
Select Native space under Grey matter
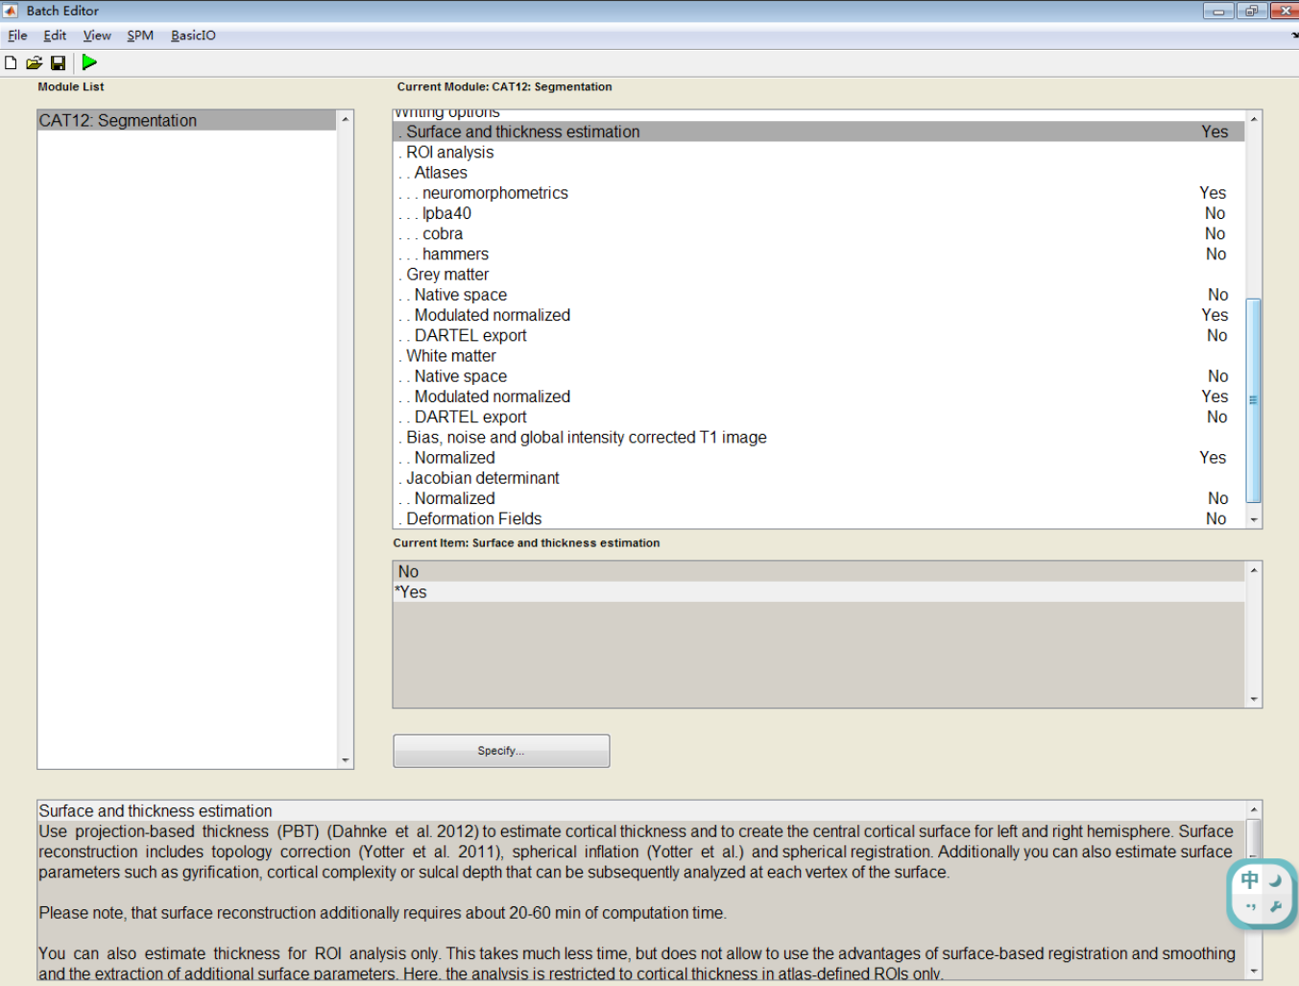click(819, 295)
